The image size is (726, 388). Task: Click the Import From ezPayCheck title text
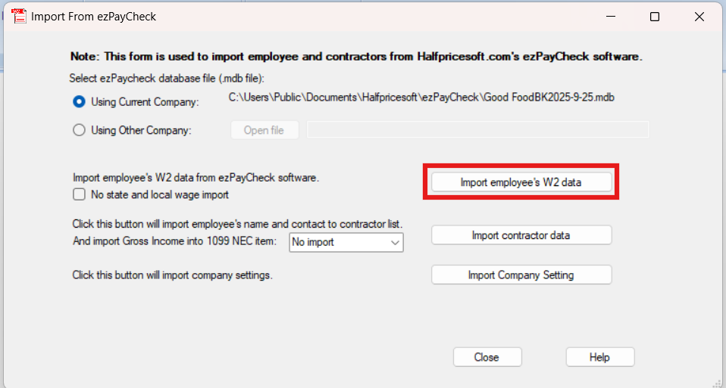(93, 17)
